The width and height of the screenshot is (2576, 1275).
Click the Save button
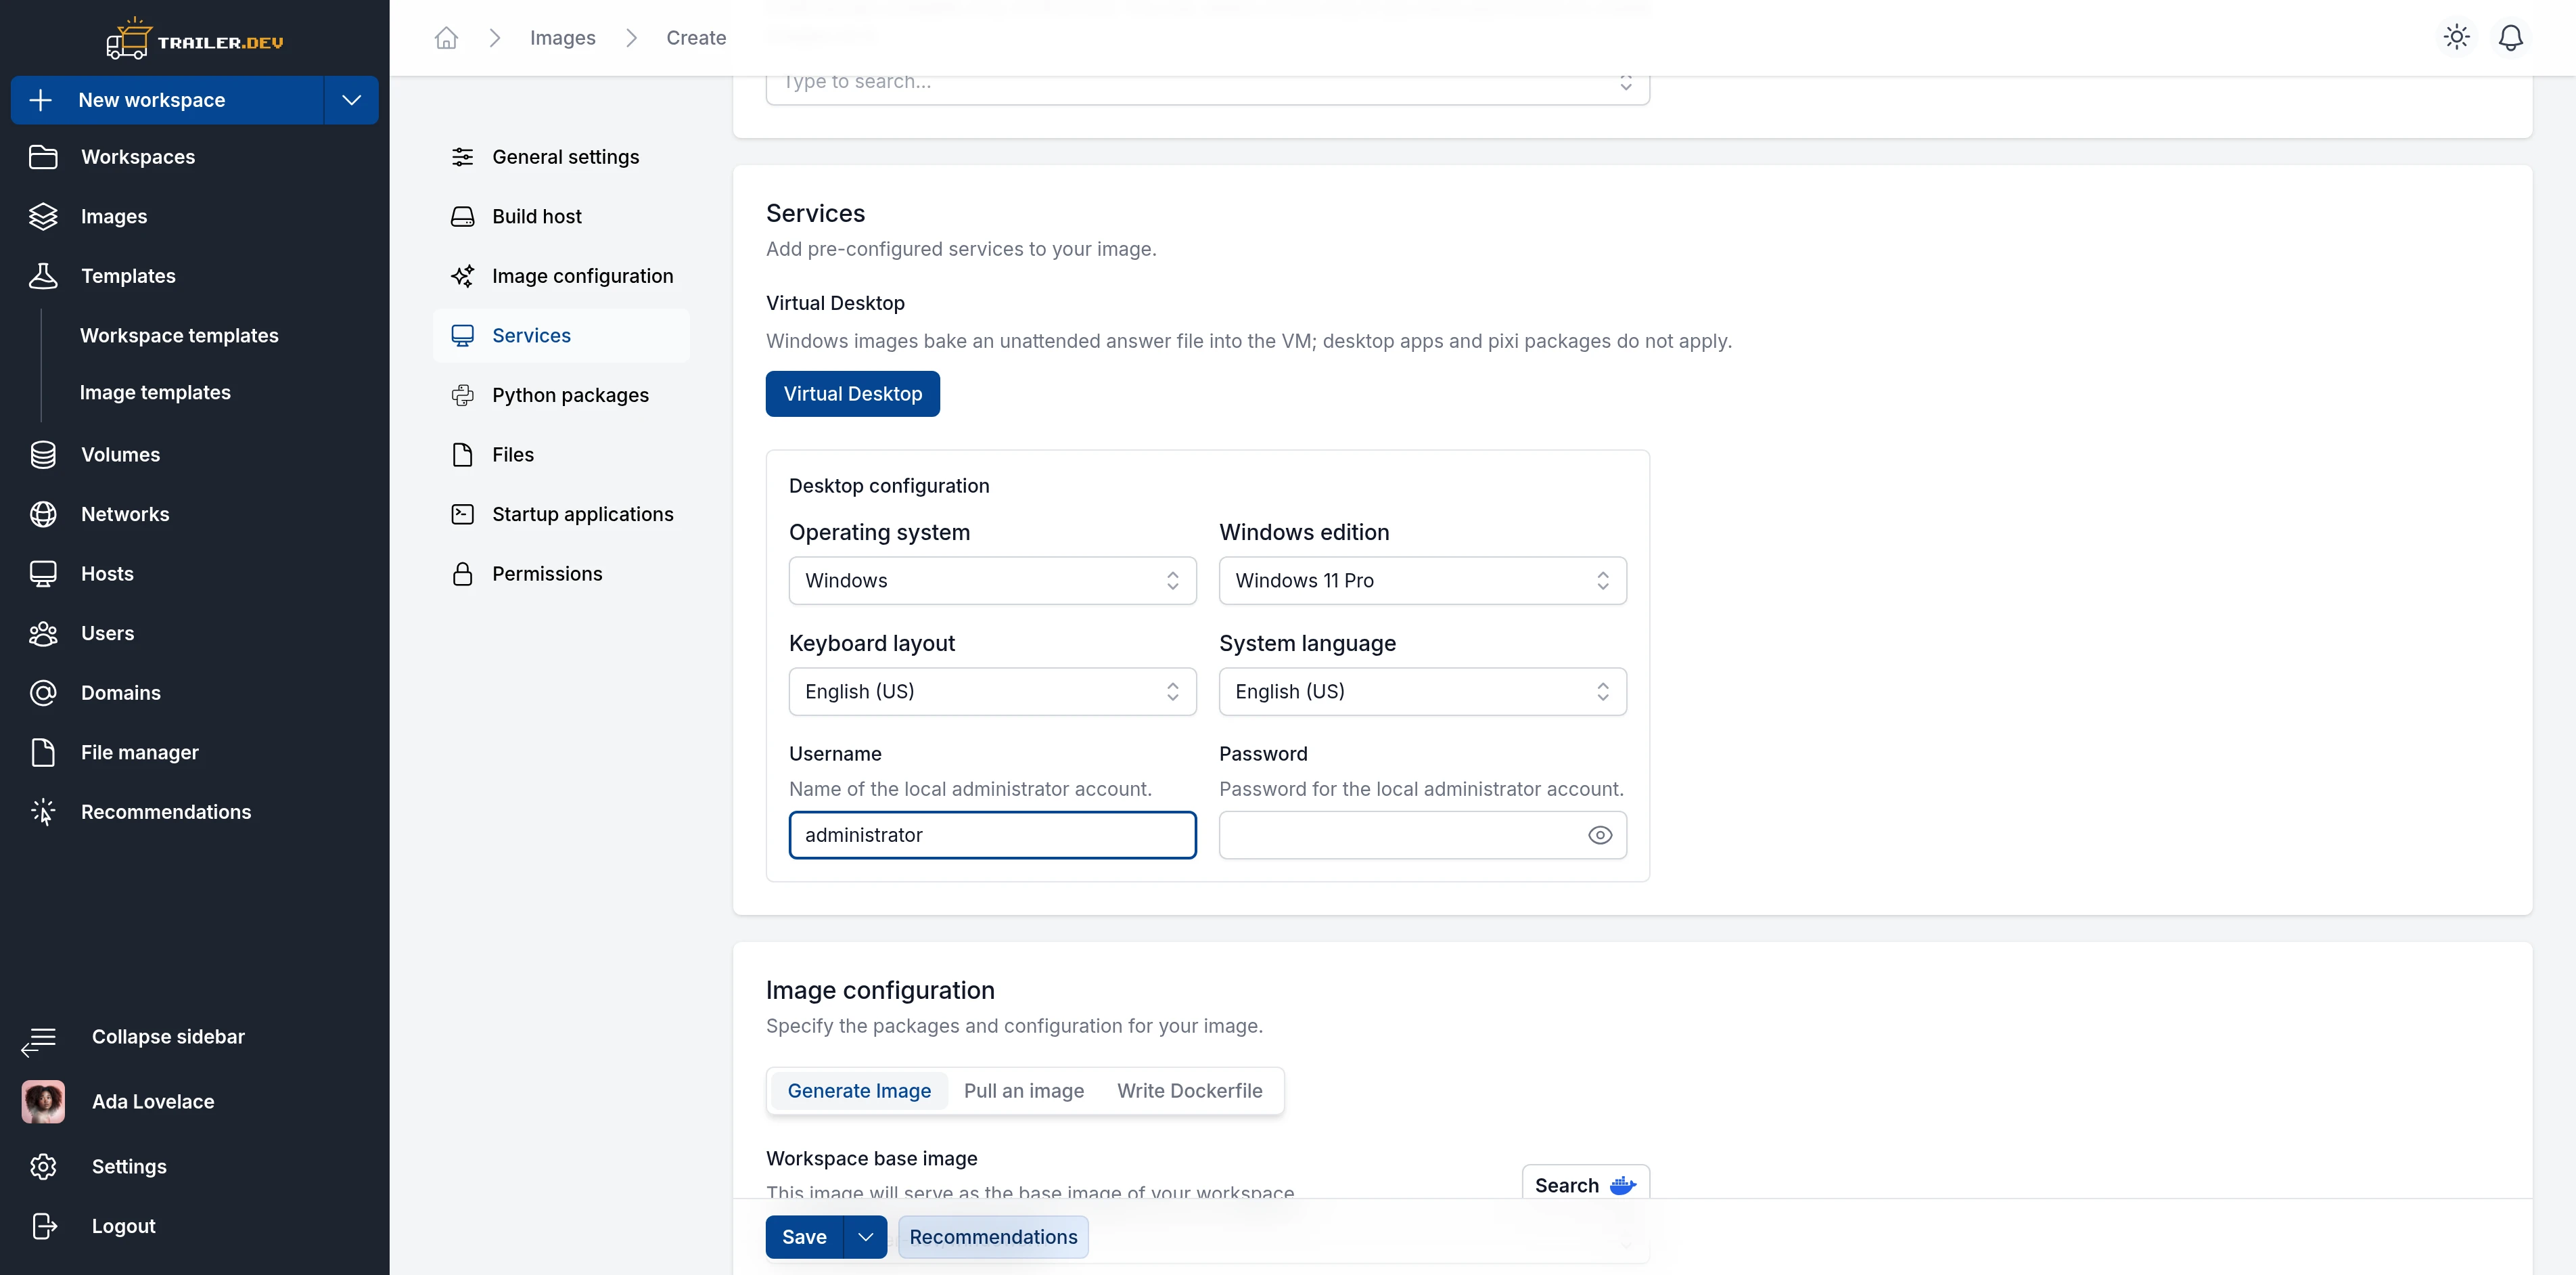pyautogui.click(x=804, y=1238)
